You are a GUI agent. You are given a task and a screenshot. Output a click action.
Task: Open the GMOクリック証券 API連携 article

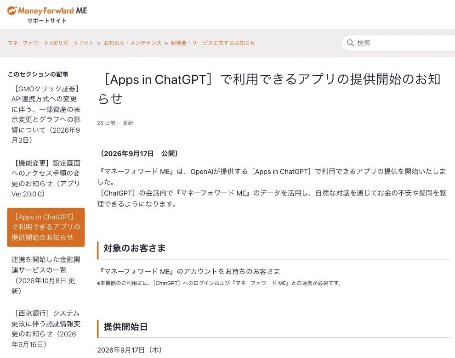coord(46,114)
